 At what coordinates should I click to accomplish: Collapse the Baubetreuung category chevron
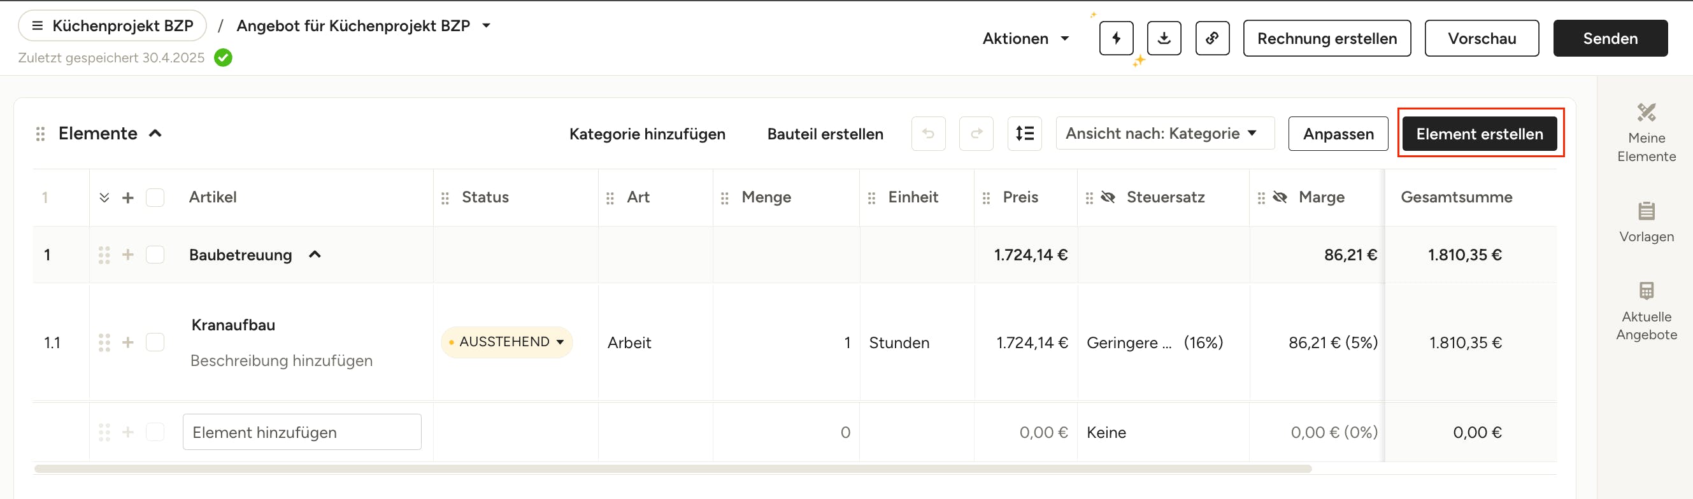pos(315,255)
